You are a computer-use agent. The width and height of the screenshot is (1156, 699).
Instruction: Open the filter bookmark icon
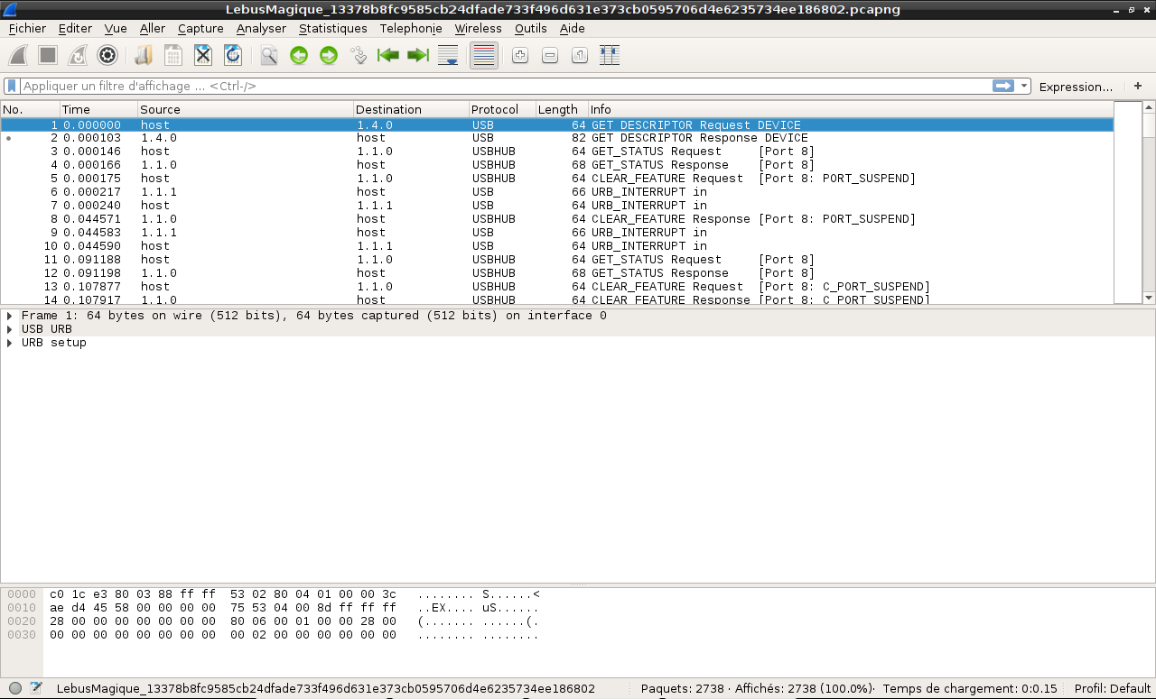[x=12, y=87]
